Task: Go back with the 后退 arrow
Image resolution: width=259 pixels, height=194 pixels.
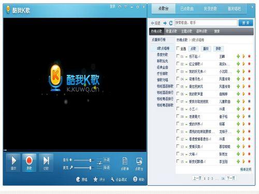Action: click(x=155, y=23)
